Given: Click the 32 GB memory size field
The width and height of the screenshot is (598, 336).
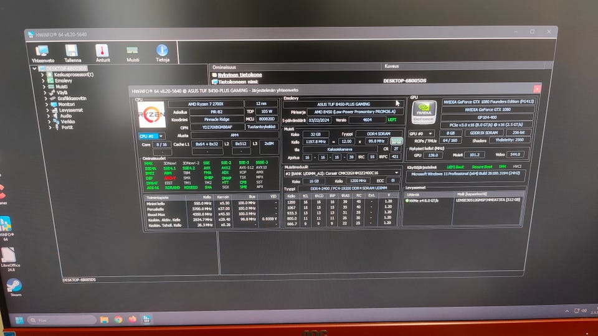Looking at the screenshot, I should [315, 134].
